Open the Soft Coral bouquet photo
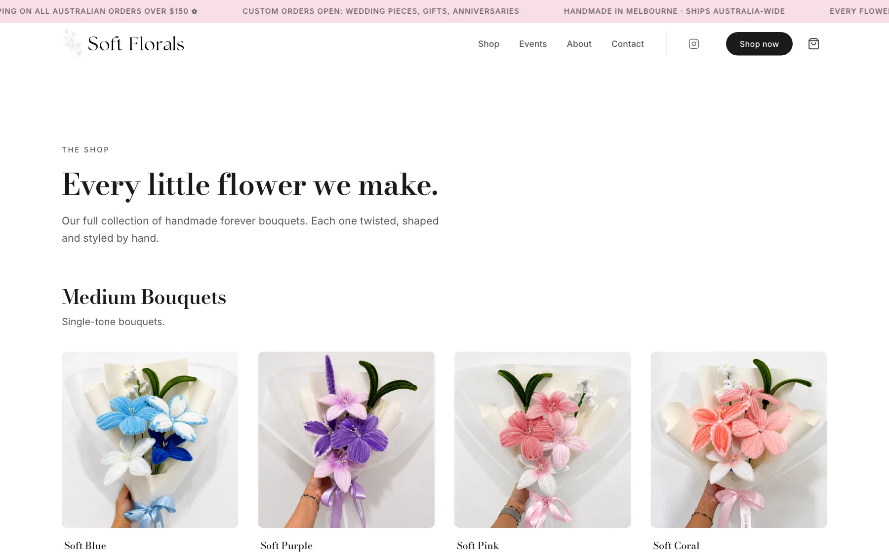The image size is (889, 555). click(739, 440)
